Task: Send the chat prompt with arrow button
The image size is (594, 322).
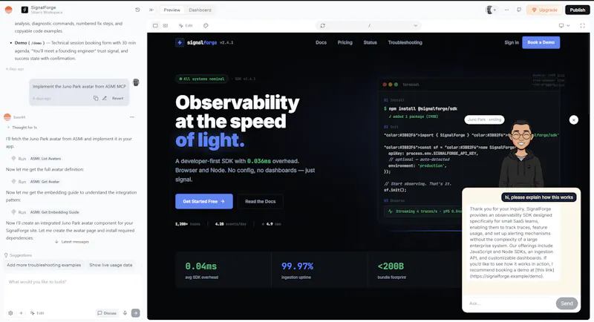Action: click(136, 313)
